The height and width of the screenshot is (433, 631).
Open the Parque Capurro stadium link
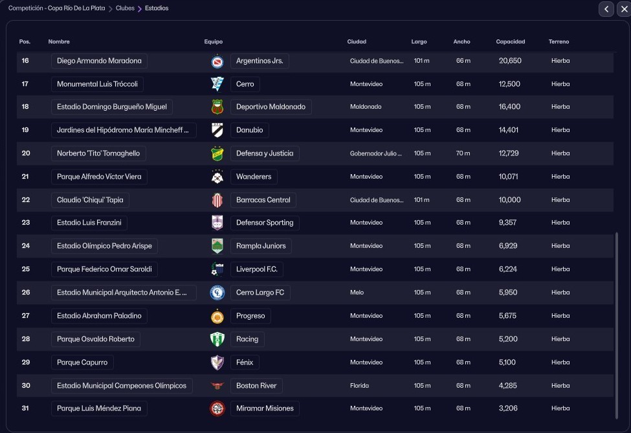(x=82, y=362)
